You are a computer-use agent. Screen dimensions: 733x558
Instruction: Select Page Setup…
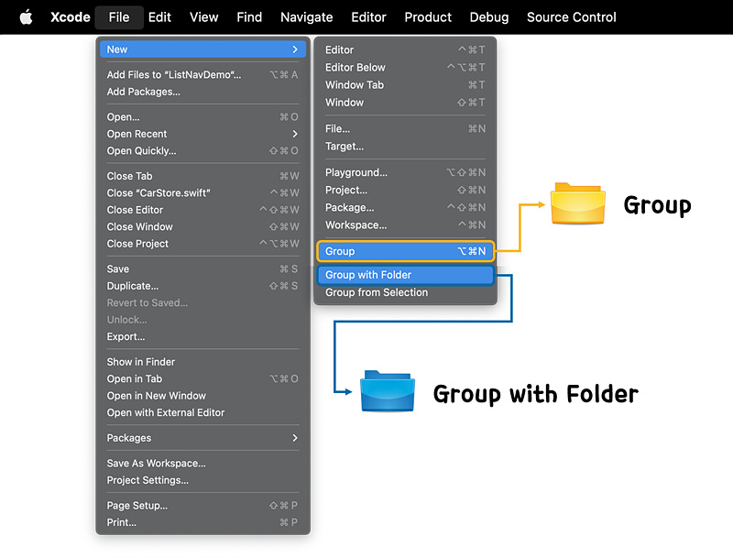click(202, 505)
